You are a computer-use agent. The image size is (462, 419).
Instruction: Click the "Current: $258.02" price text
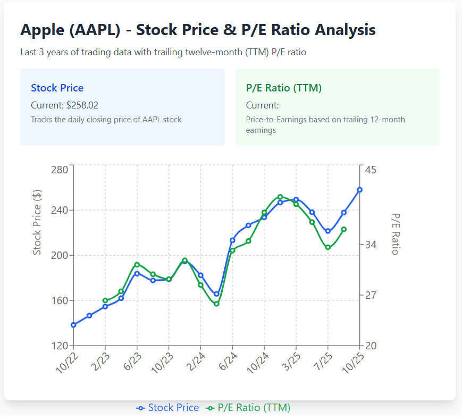(x=64, y=105)
